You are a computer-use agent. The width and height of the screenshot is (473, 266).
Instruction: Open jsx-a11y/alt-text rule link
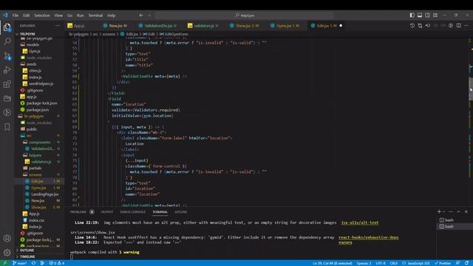360,222
